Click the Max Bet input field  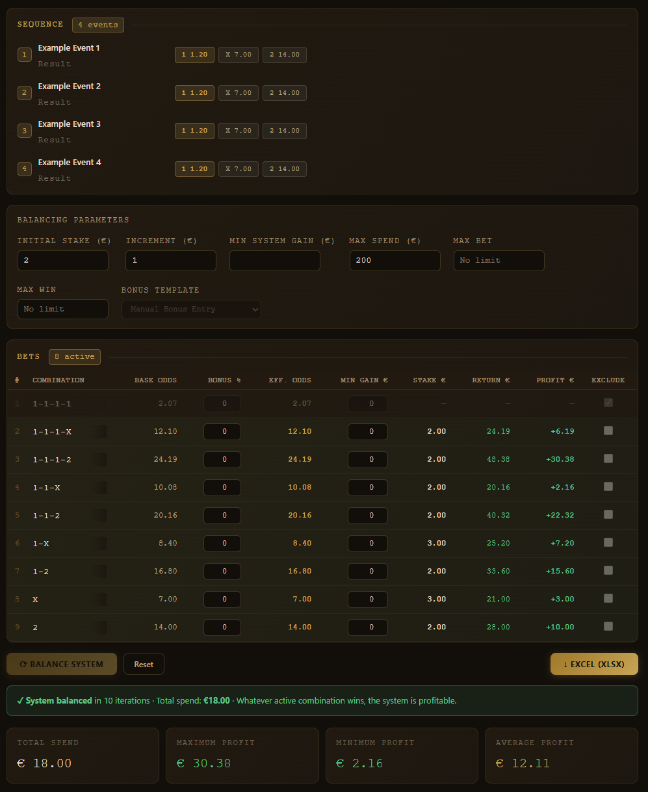point(499,260)
